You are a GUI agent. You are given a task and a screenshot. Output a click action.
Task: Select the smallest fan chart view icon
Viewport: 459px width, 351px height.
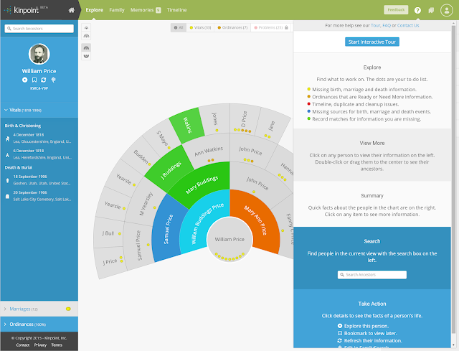tap(86, 28)
